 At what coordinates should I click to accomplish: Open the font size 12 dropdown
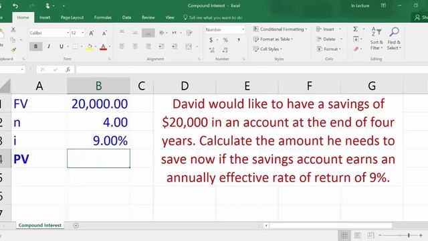tap(82, 33)
